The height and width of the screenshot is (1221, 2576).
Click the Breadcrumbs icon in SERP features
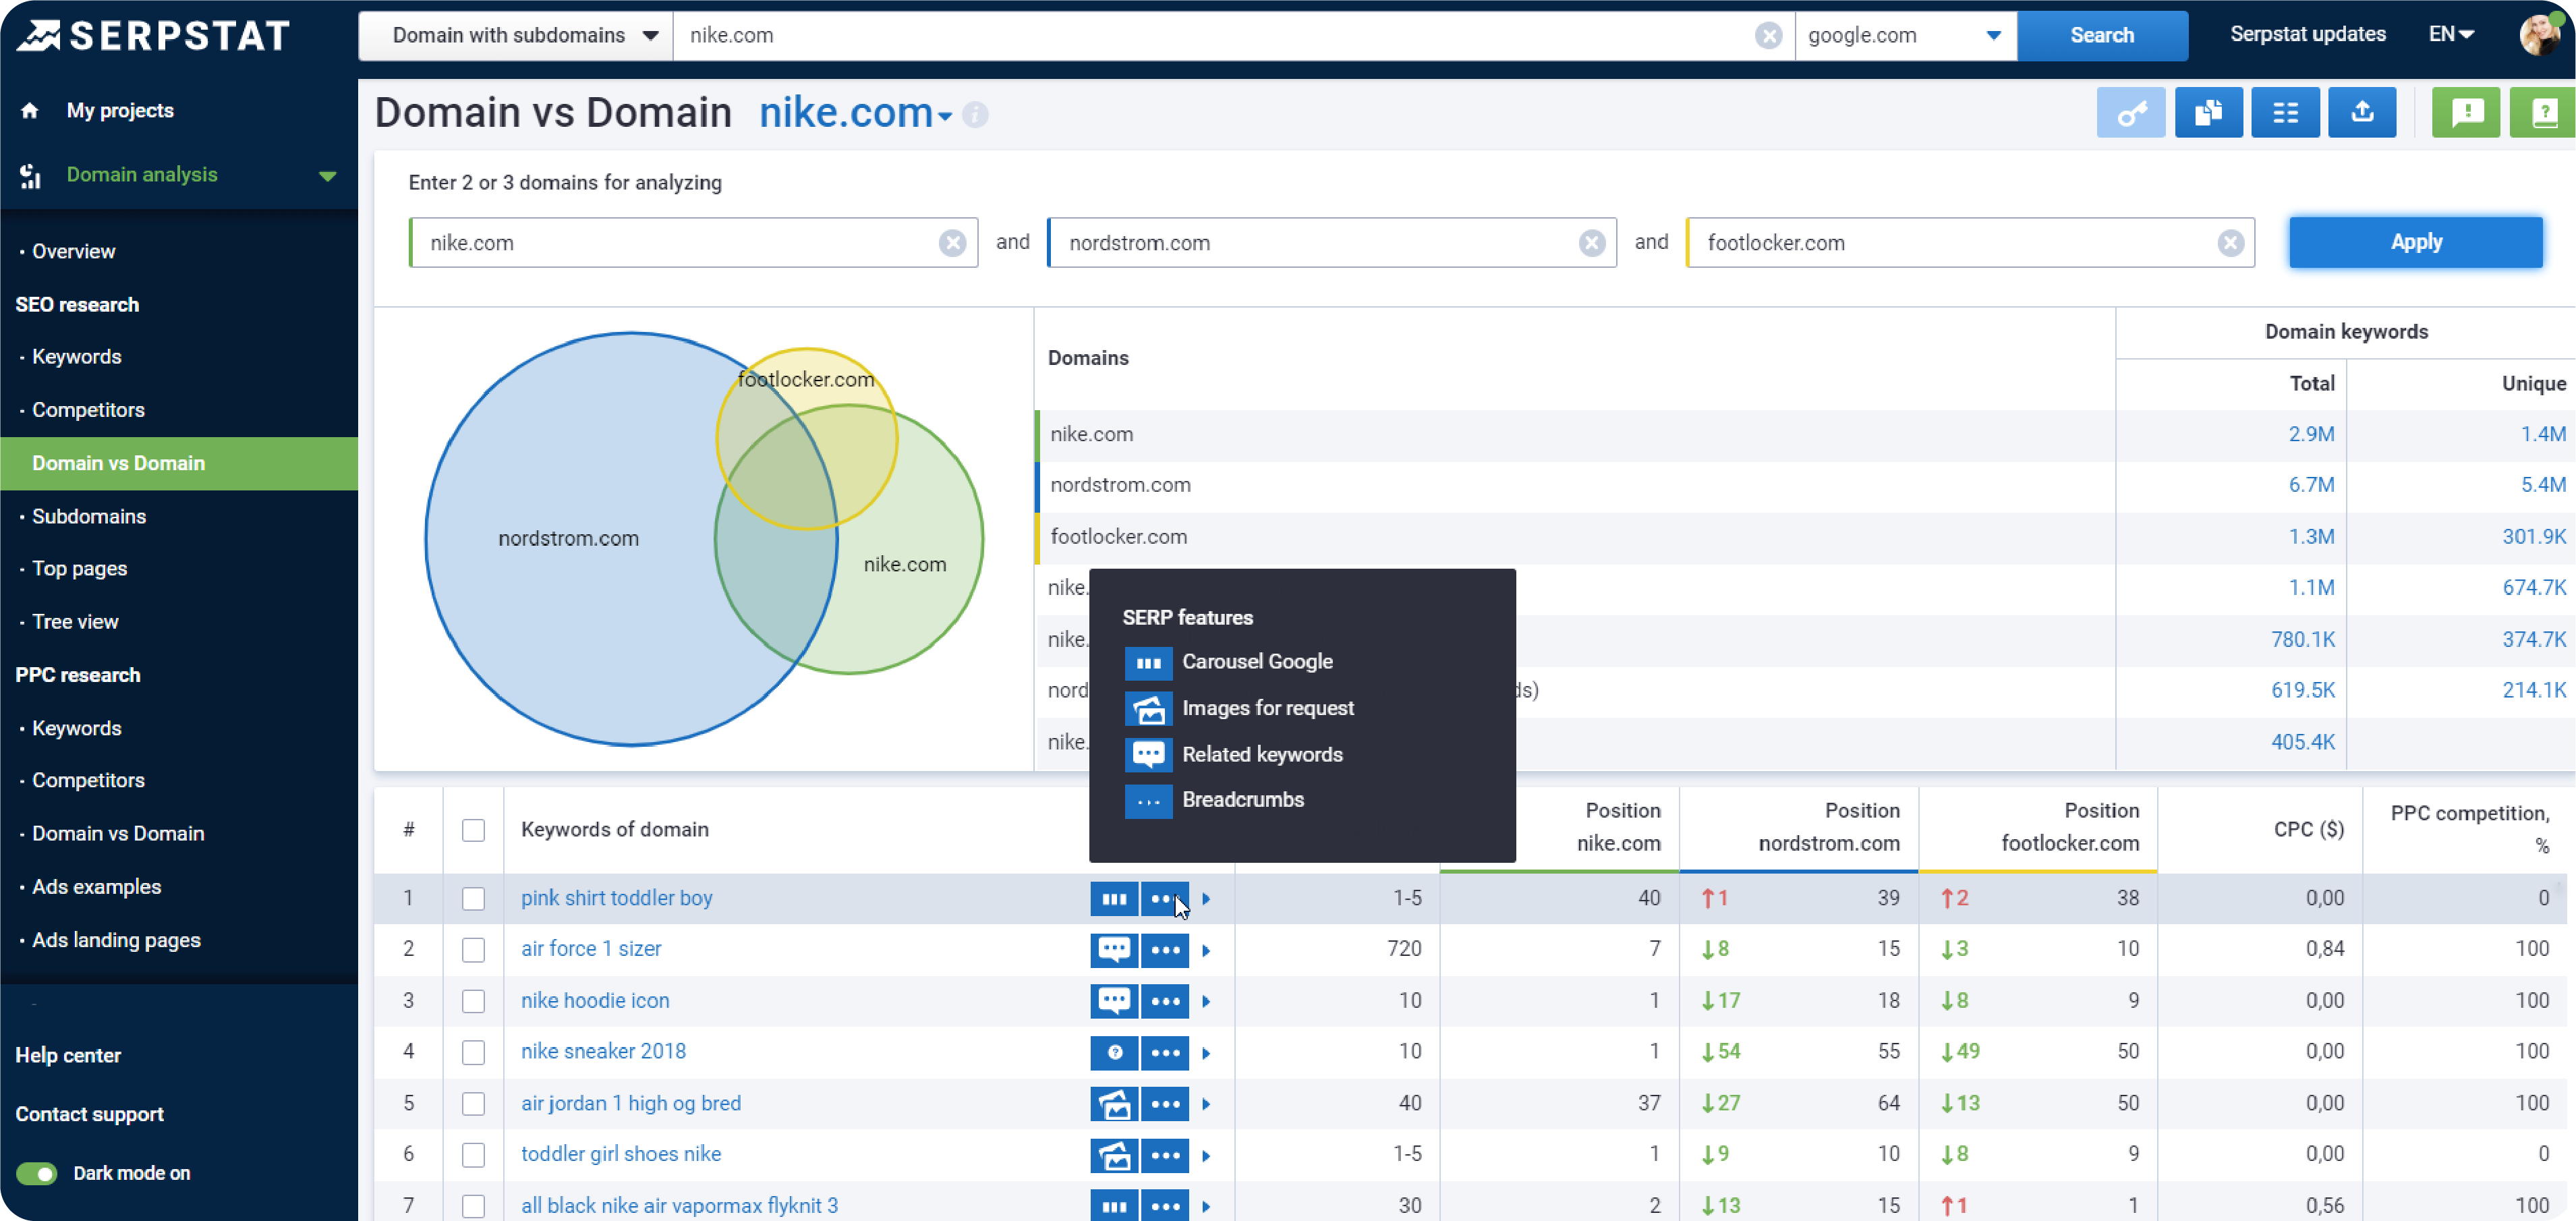click(x=1148, y=800)
